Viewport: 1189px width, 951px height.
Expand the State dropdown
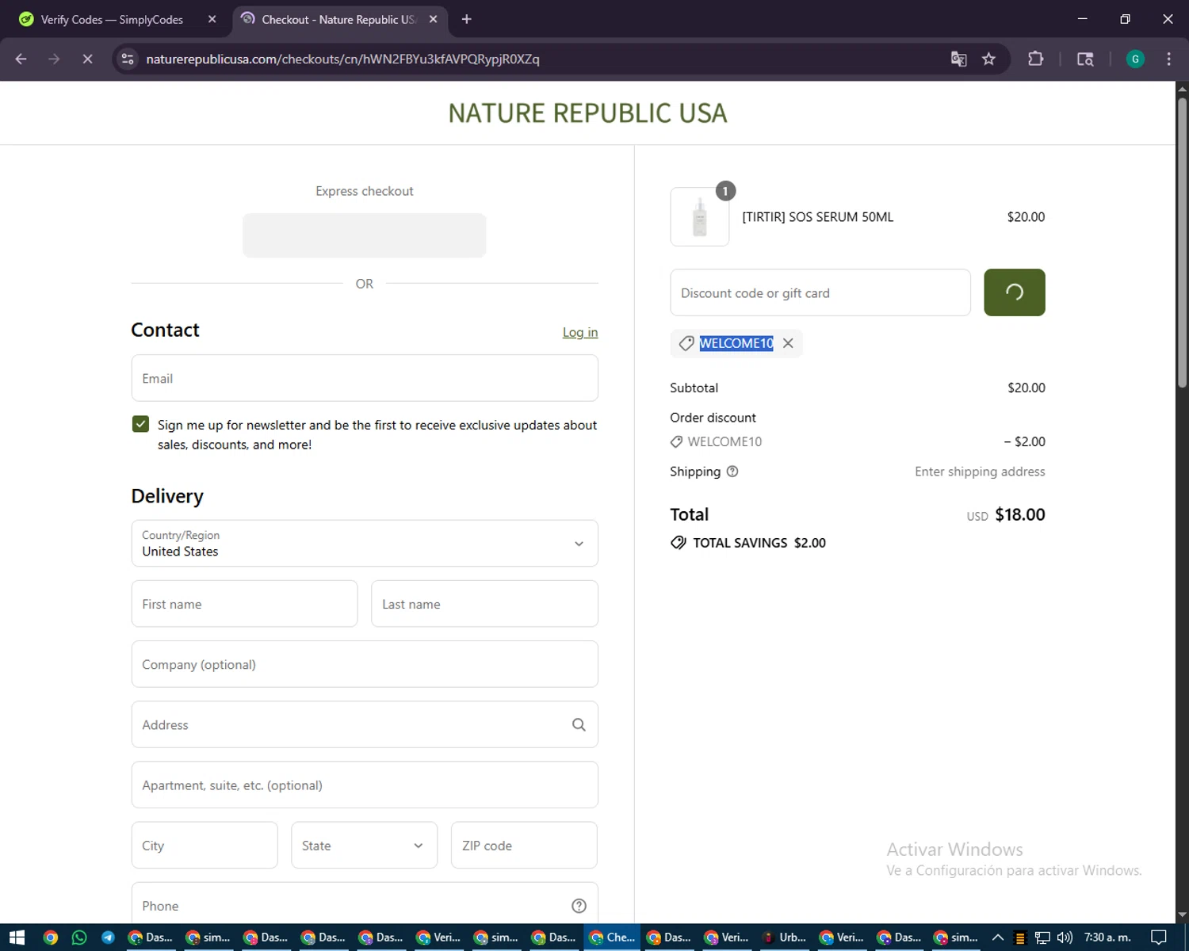(364, 845)
